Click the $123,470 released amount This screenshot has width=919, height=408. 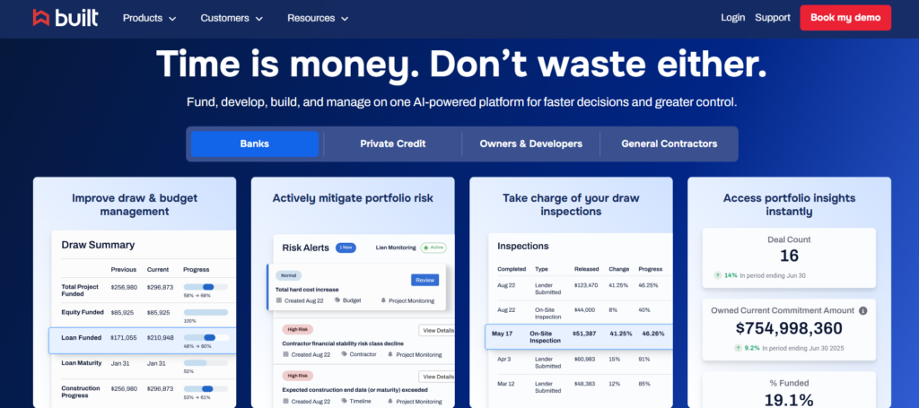(x=586, y=285)
